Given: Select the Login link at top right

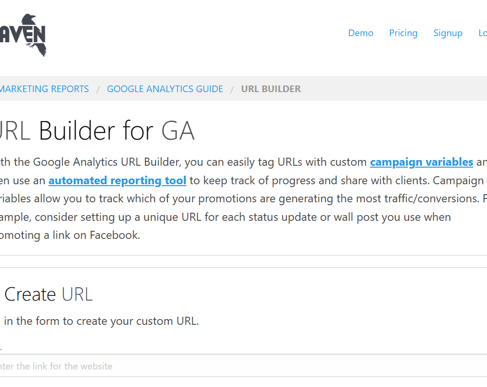Looking at the screenshot, I should click(482, 33).
